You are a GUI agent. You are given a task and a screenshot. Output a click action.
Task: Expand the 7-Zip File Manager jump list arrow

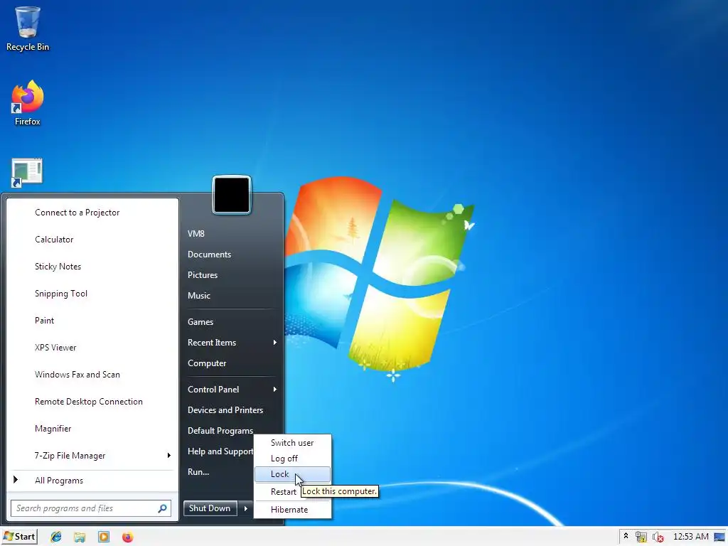pos(169,456)
